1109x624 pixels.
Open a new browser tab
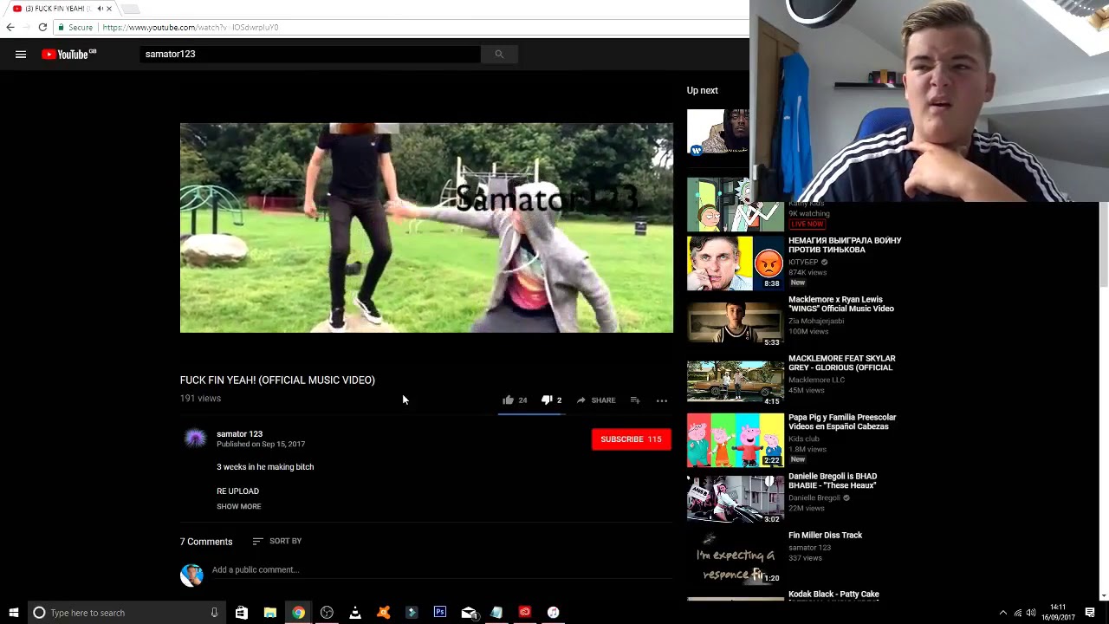[130, 9]
